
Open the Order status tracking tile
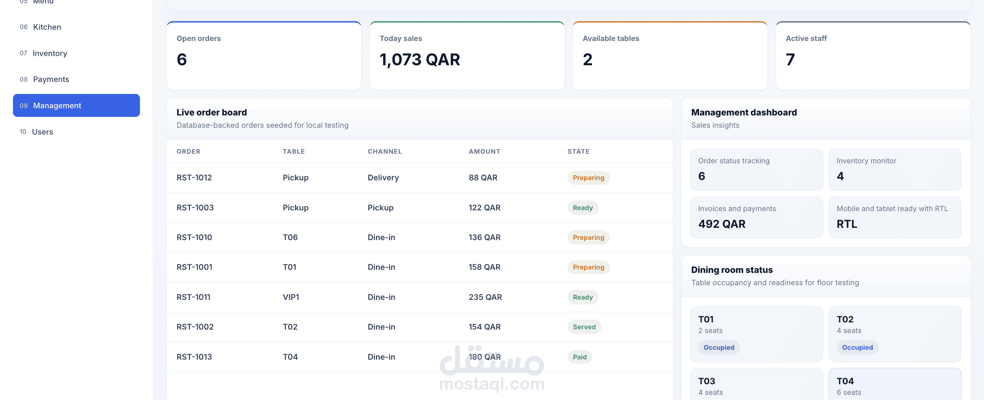tap(756, 170)
